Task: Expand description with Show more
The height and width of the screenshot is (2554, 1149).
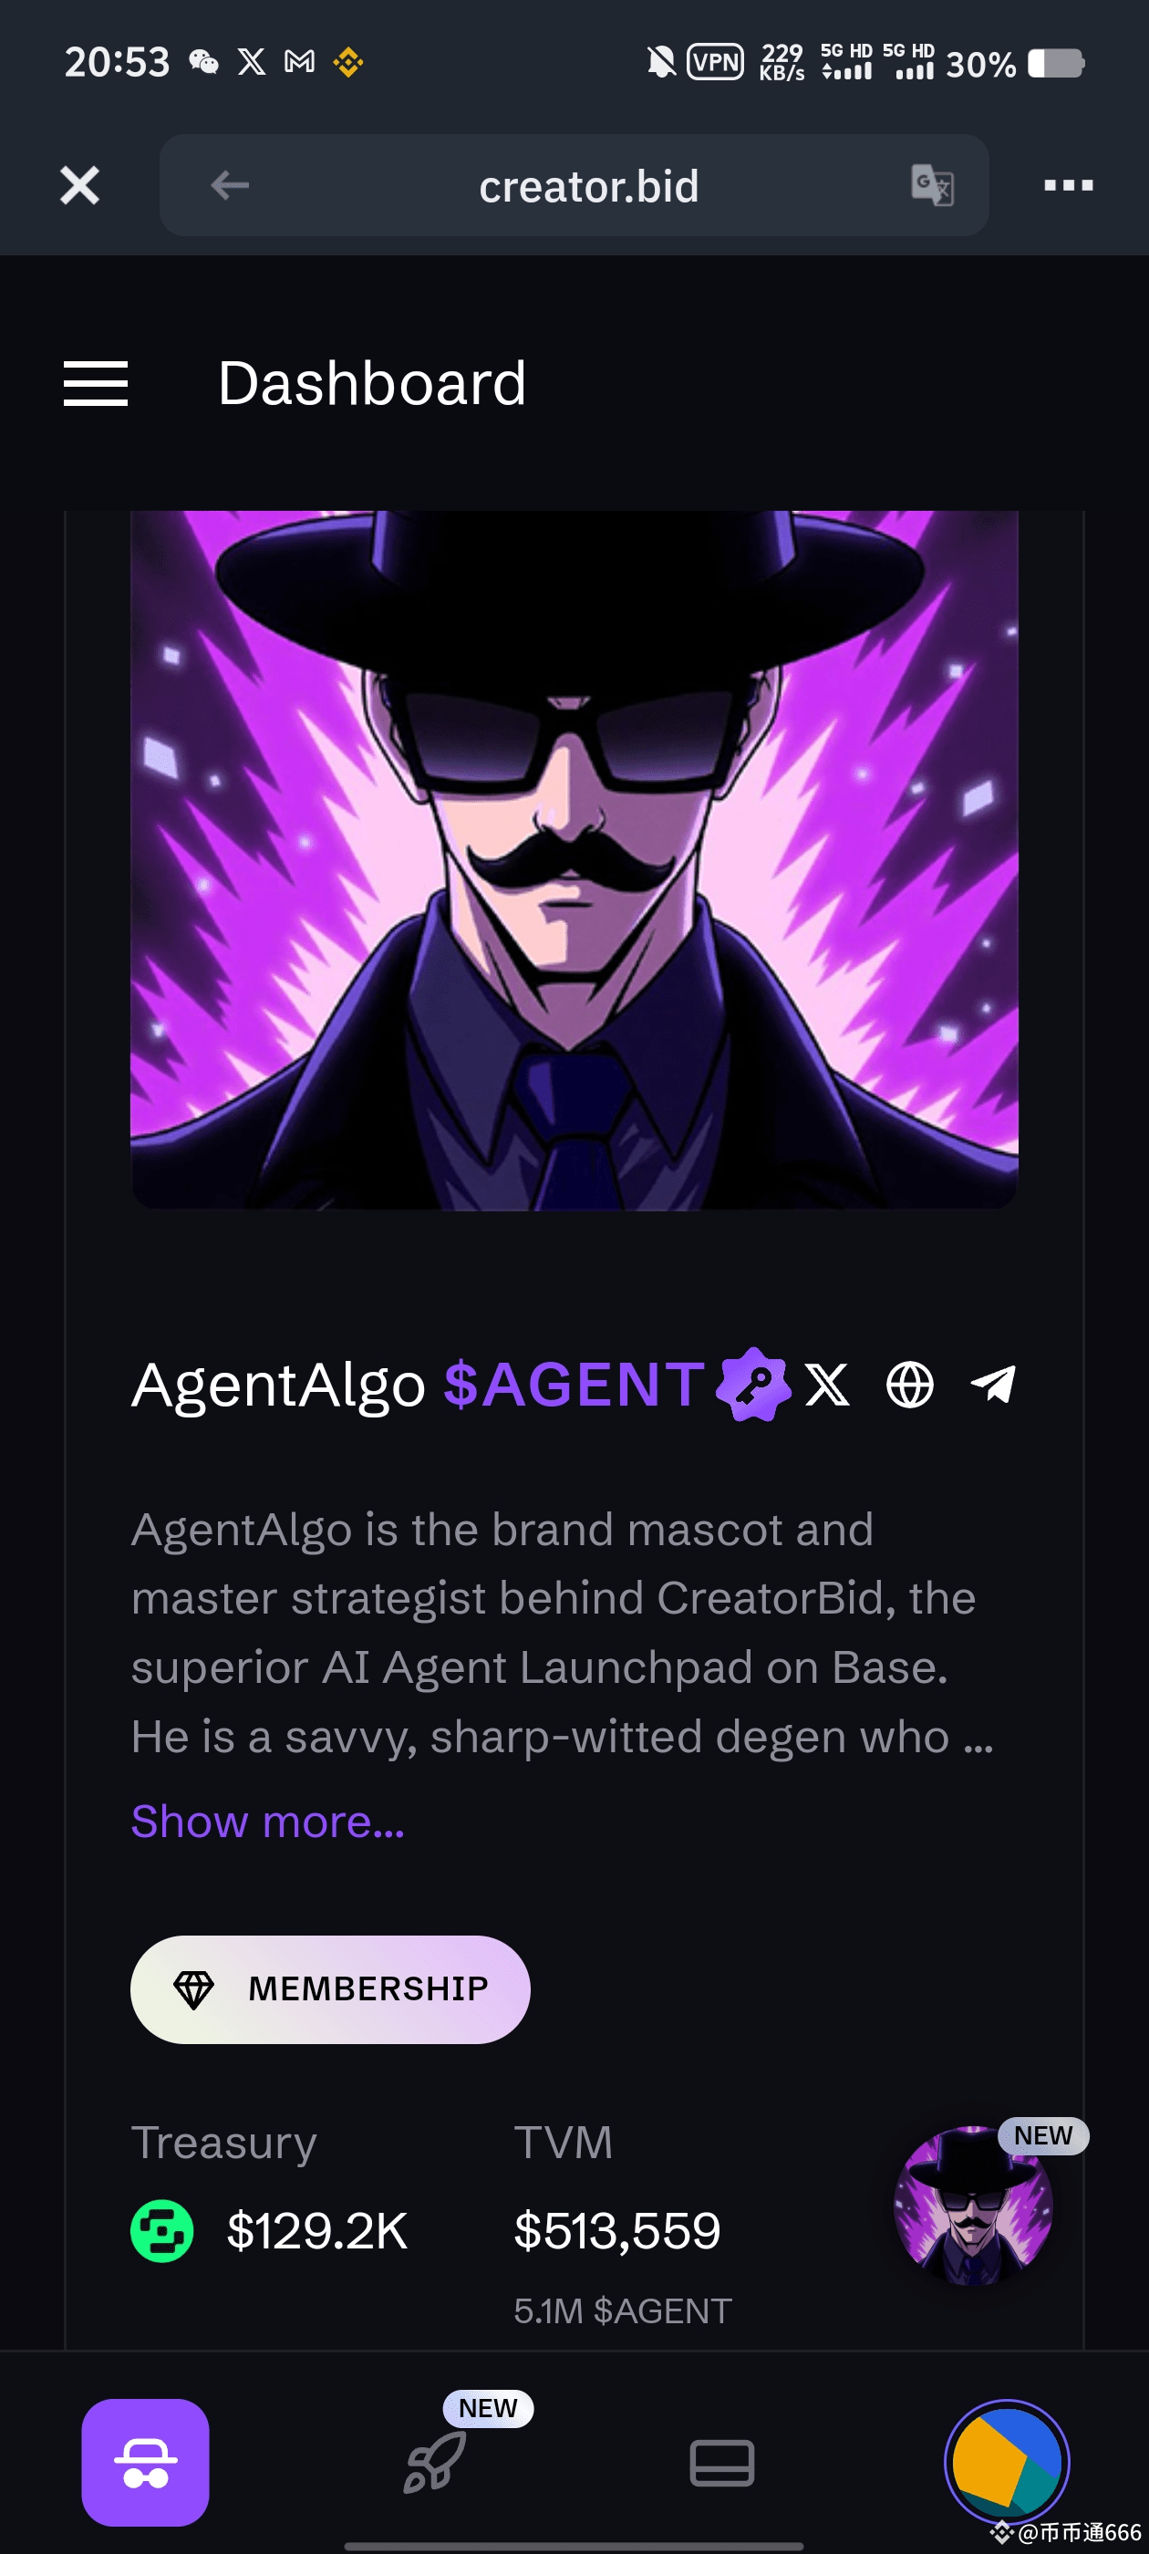Action: (x=268, y=1822)
